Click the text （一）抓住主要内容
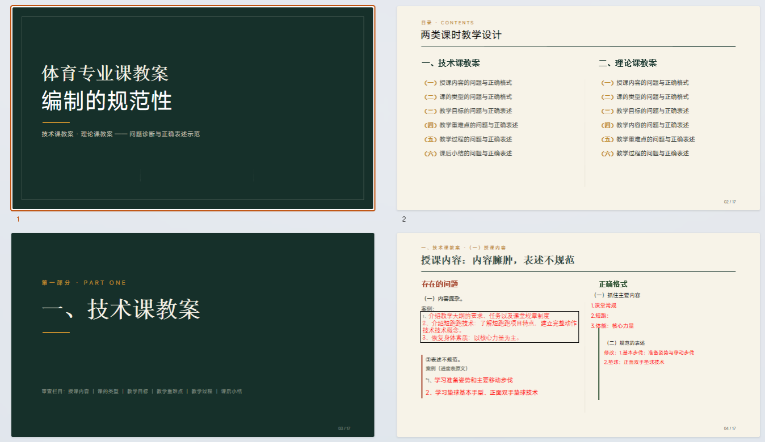 point(616,295)
